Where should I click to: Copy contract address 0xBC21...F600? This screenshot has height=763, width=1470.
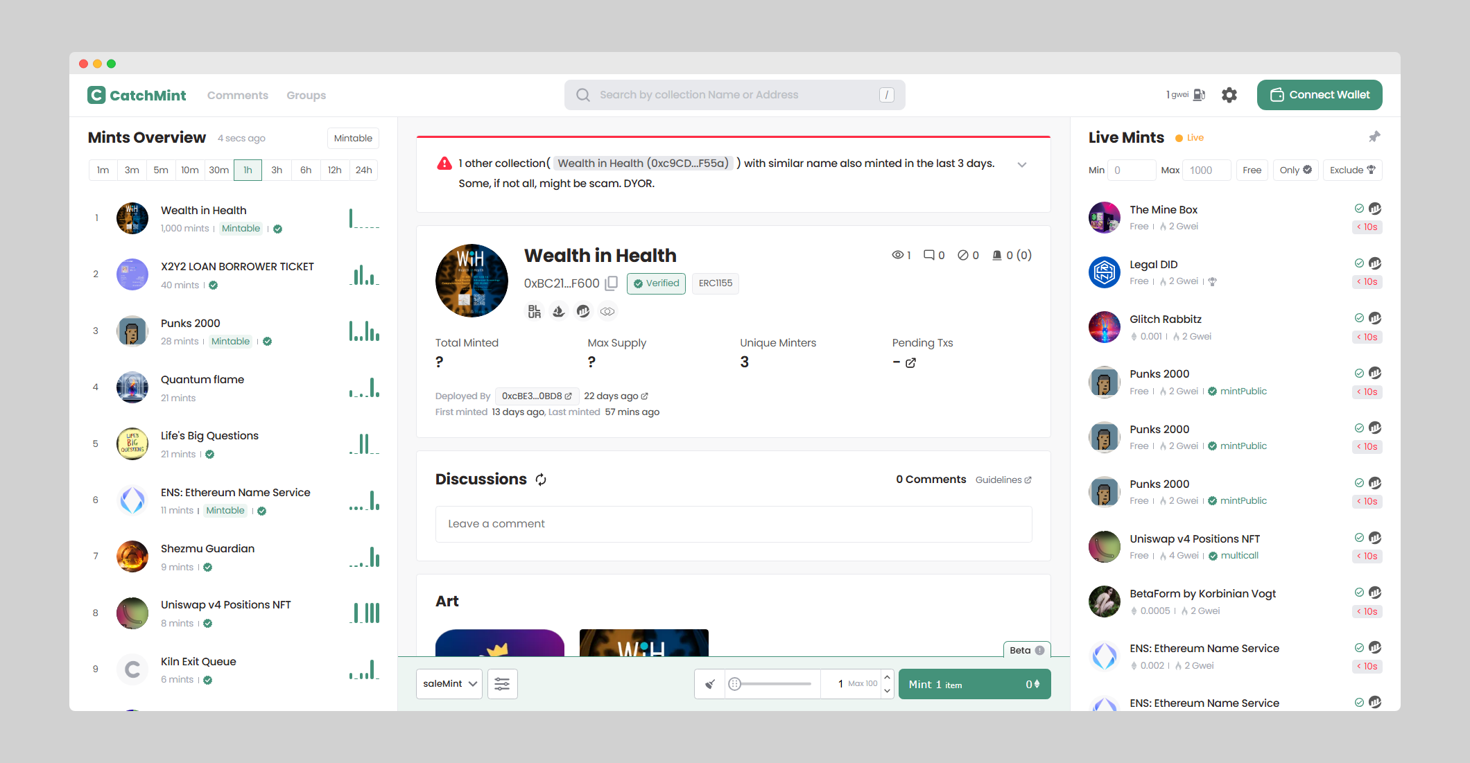click(612, 283)
